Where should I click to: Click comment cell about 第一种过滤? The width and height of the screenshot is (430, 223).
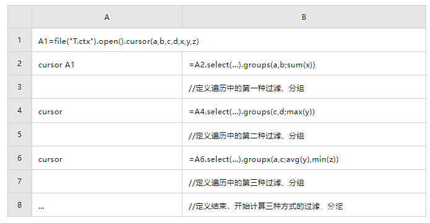pos(304,87)
